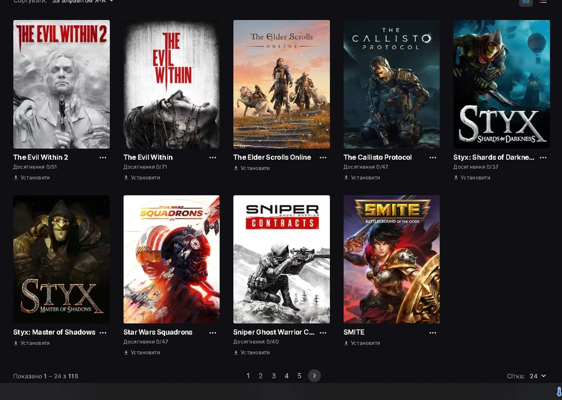
Task: Open The Evil Within 2 cover art
Action: (62, 84)
